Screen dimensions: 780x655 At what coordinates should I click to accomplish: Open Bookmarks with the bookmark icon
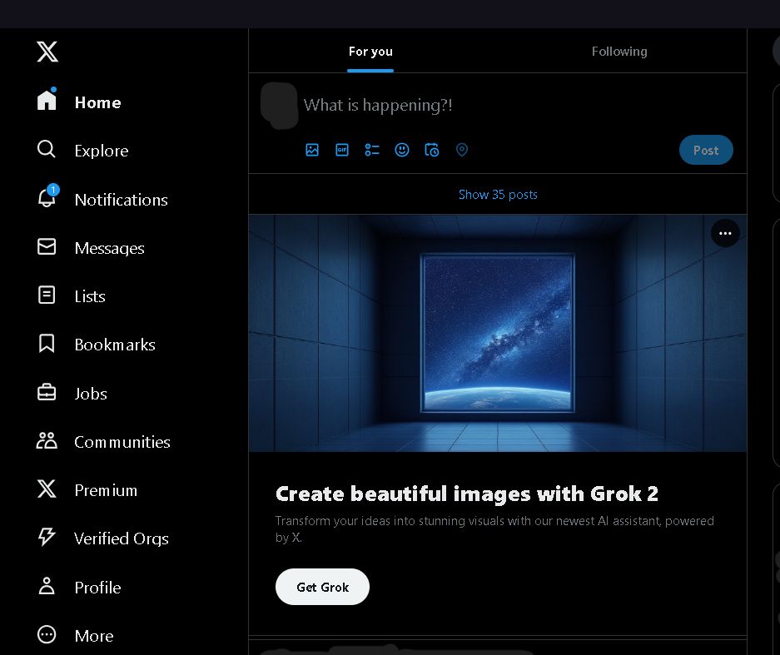pyautogui.click(x=47, y=344)
